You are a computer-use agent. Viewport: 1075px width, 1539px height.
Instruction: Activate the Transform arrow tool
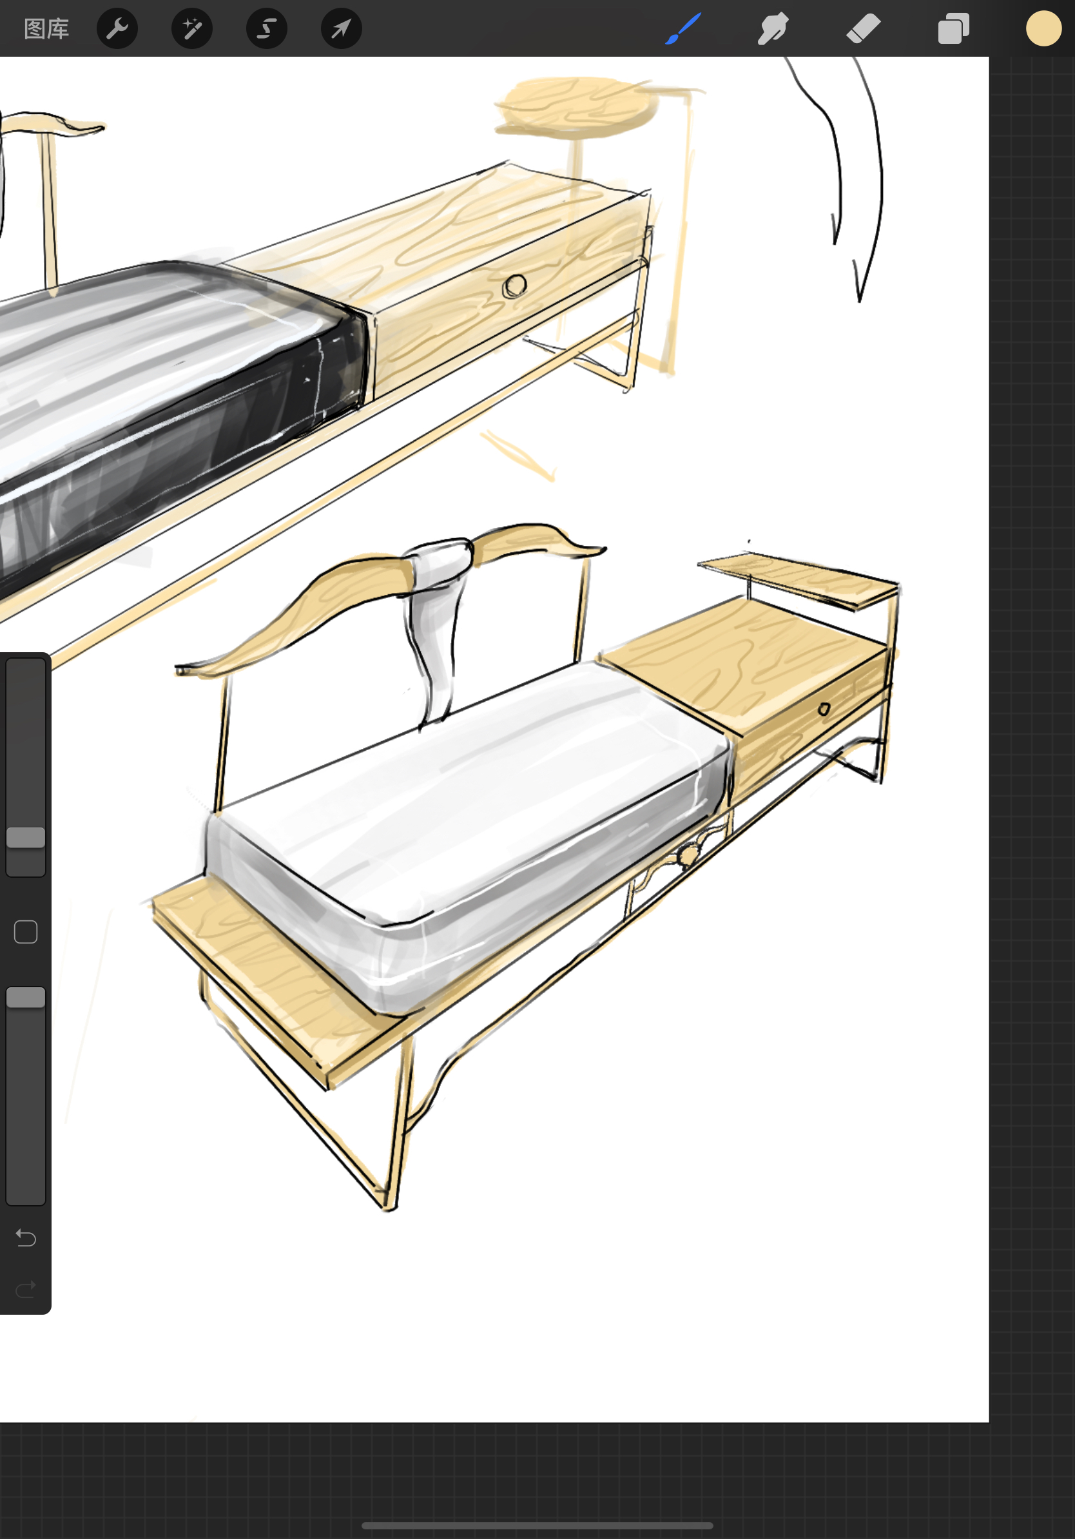341,28
